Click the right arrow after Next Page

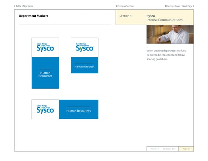coord(193,6)
